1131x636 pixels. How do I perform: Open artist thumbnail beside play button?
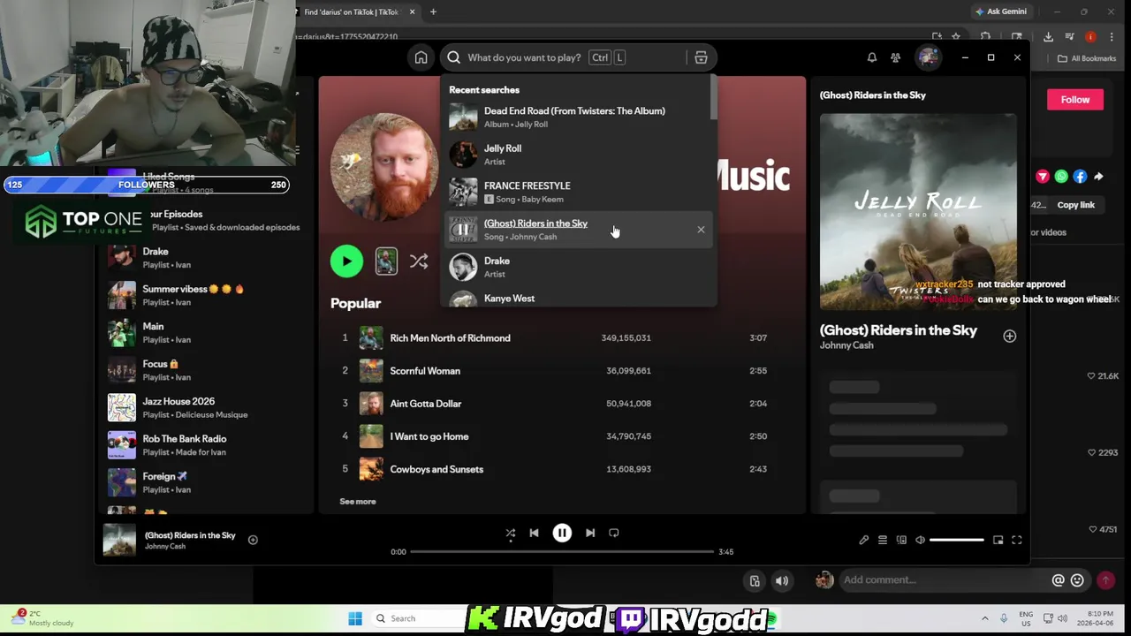(x=386, y=261)
